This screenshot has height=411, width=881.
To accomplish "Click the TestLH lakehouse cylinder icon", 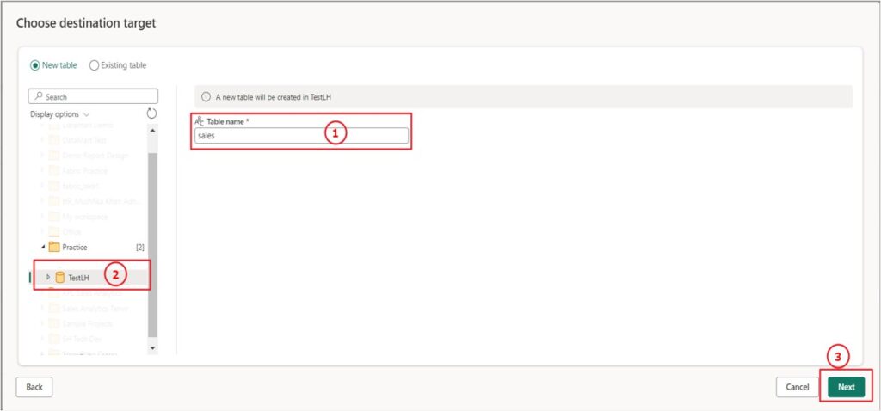I will (x=59, y=277).
